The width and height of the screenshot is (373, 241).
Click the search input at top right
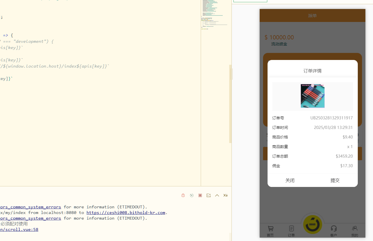pos(250,1)
